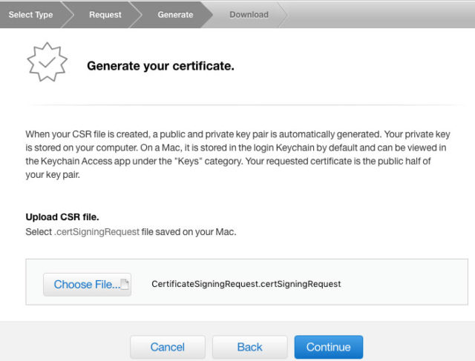
Task: Switch to the Request step
Action: [105, 15]
